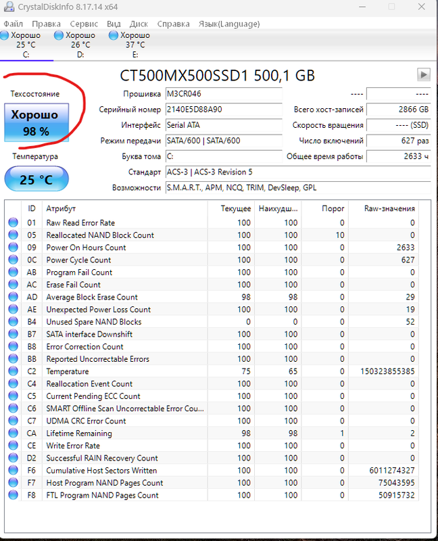Click status icon of Current Pending ECC Count
Image resolution: width=438 pixels, height=541 pixels.
coord(13,396)
